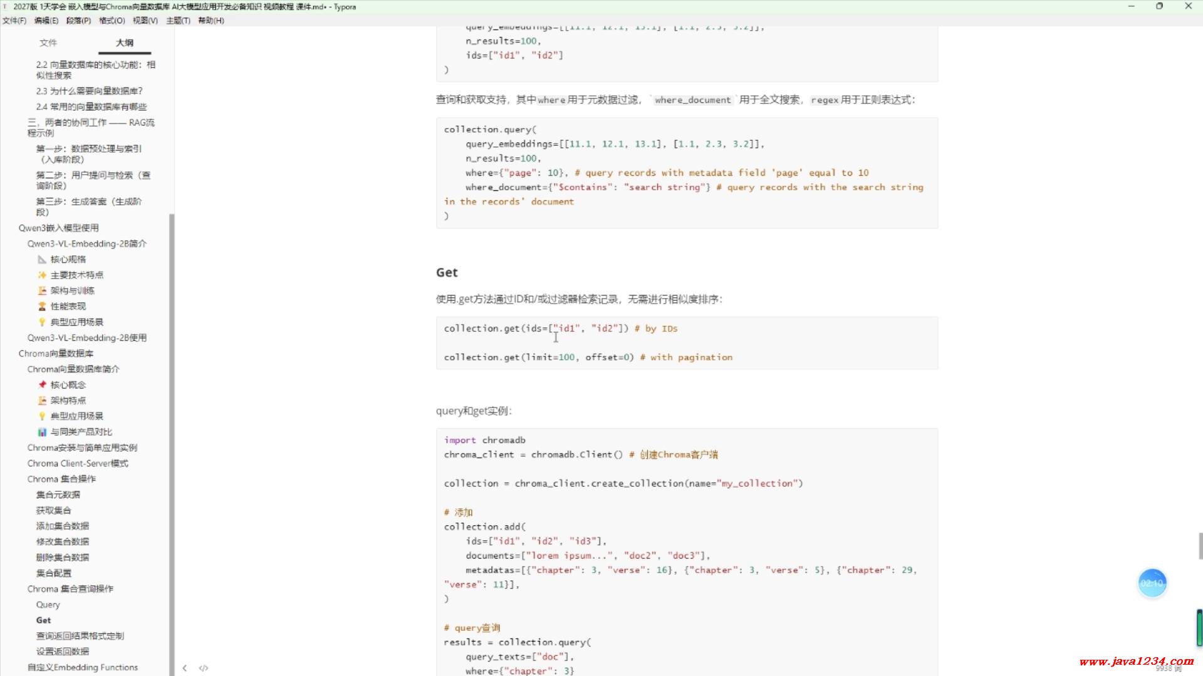Go to 查询返回结果格式定制 section
The image size is (1203, 676).
pyautogui.click(x=80, y=636)
